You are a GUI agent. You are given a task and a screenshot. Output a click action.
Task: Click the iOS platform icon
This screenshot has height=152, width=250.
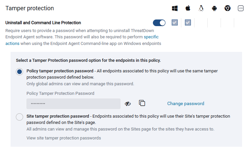[241, 8]
